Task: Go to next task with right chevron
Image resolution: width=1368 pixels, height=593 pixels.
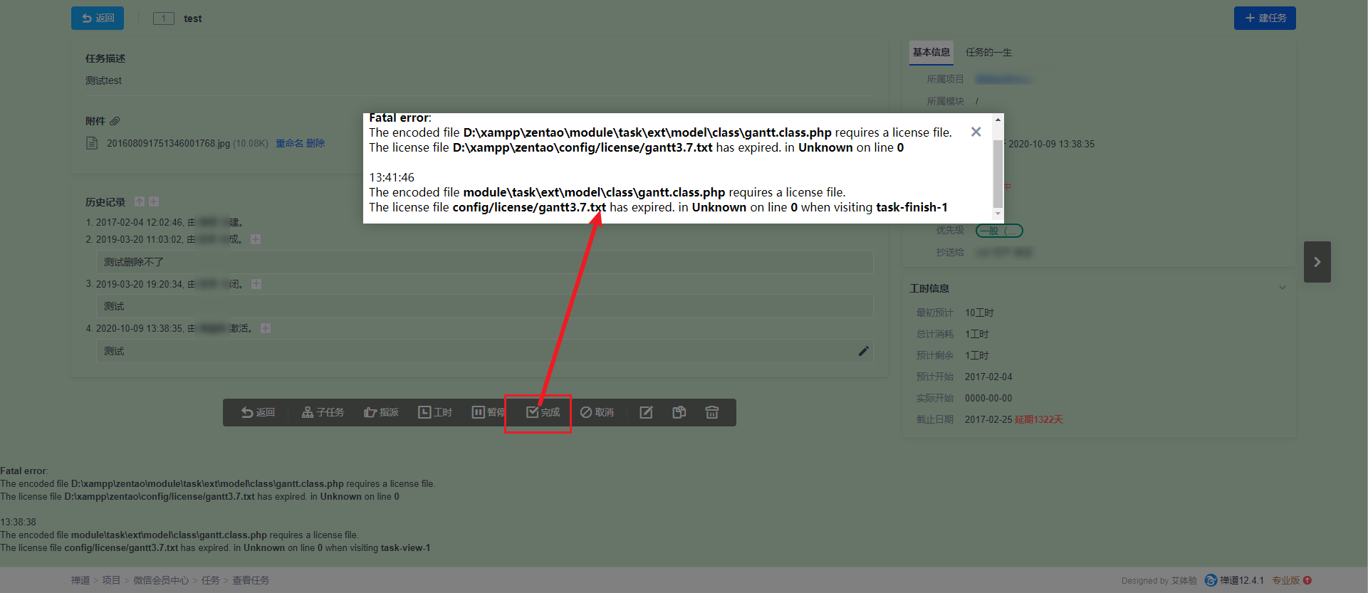Action: [x=1317, y=262]
